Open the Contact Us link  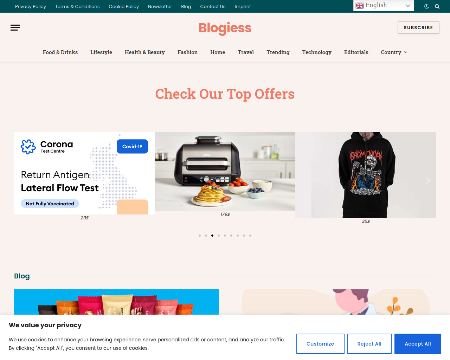[213, 6]
